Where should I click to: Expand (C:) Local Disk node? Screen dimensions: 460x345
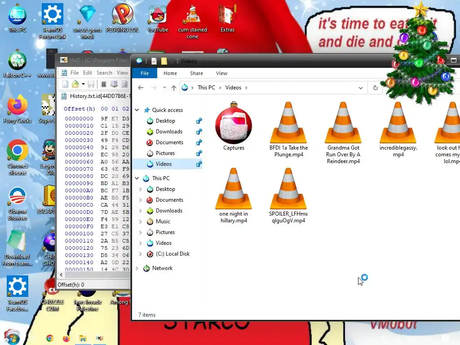point(141,254)
